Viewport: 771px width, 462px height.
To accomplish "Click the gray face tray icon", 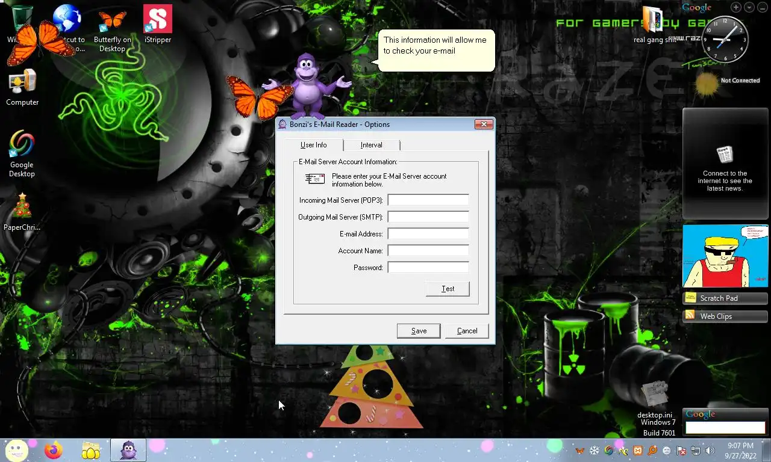I will pos(667,451).
